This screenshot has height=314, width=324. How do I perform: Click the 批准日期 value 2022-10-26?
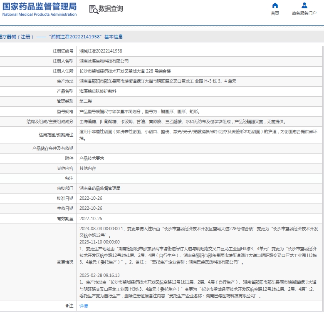click(x=91, y=198)
